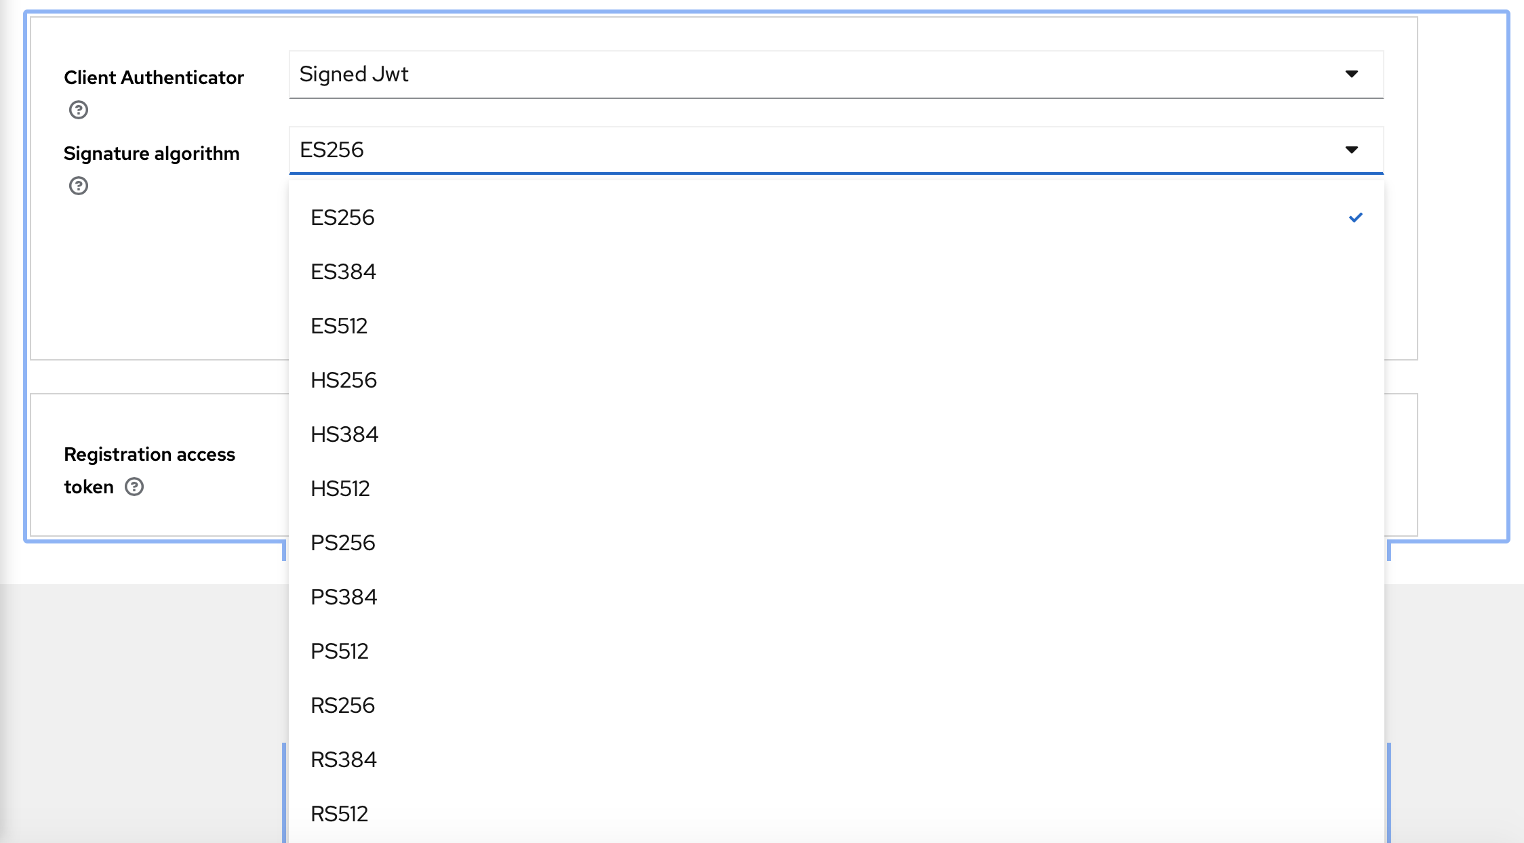Choose HS384 option
1524x843 pixels.
coord(836,434)
